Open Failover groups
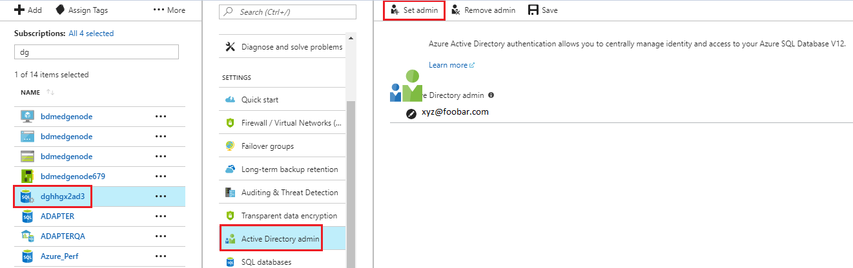The width and height of the screenshot is (853, 268). point(283,146)
